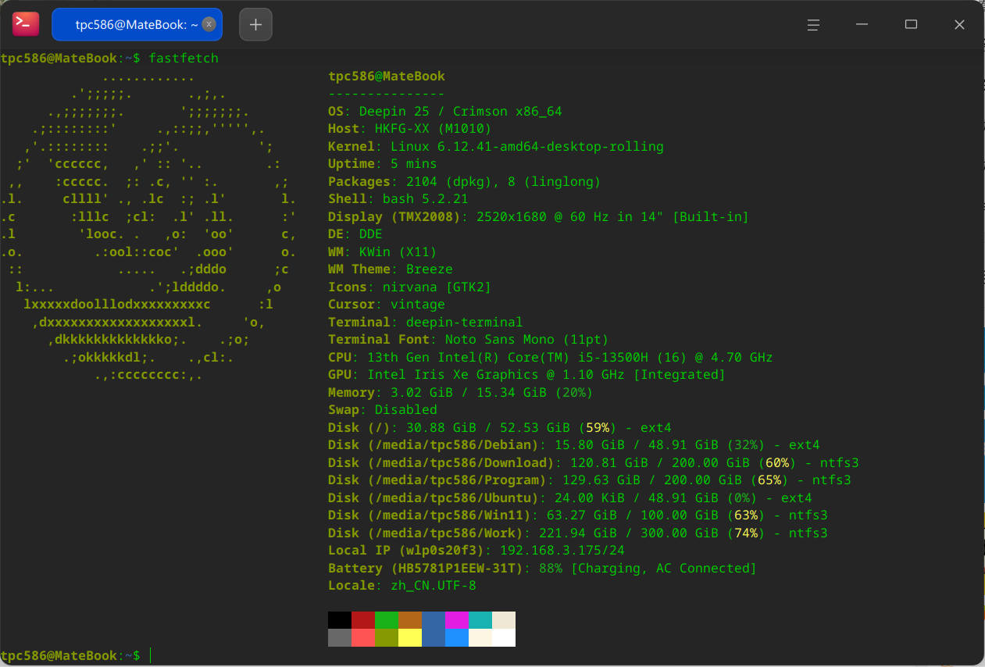Screen dimensions: 985x667
Task: Click the WM value 'KWin (X11)'
Action: (398, 252)
